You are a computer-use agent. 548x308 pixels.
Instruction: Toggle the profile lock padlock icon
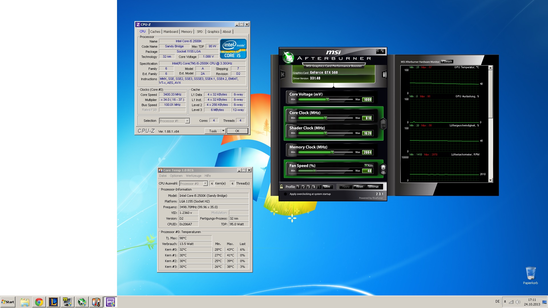(x=281, y=187)
